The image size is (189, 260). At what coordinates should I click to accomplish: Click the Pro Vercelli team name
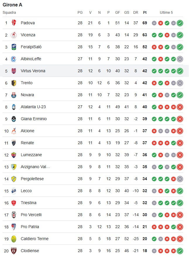point(31,215)
